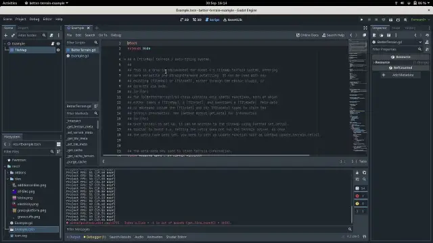Sort files icon in FileSystem dock
Viewport: 433px width, 243px height.
[59, 151]
